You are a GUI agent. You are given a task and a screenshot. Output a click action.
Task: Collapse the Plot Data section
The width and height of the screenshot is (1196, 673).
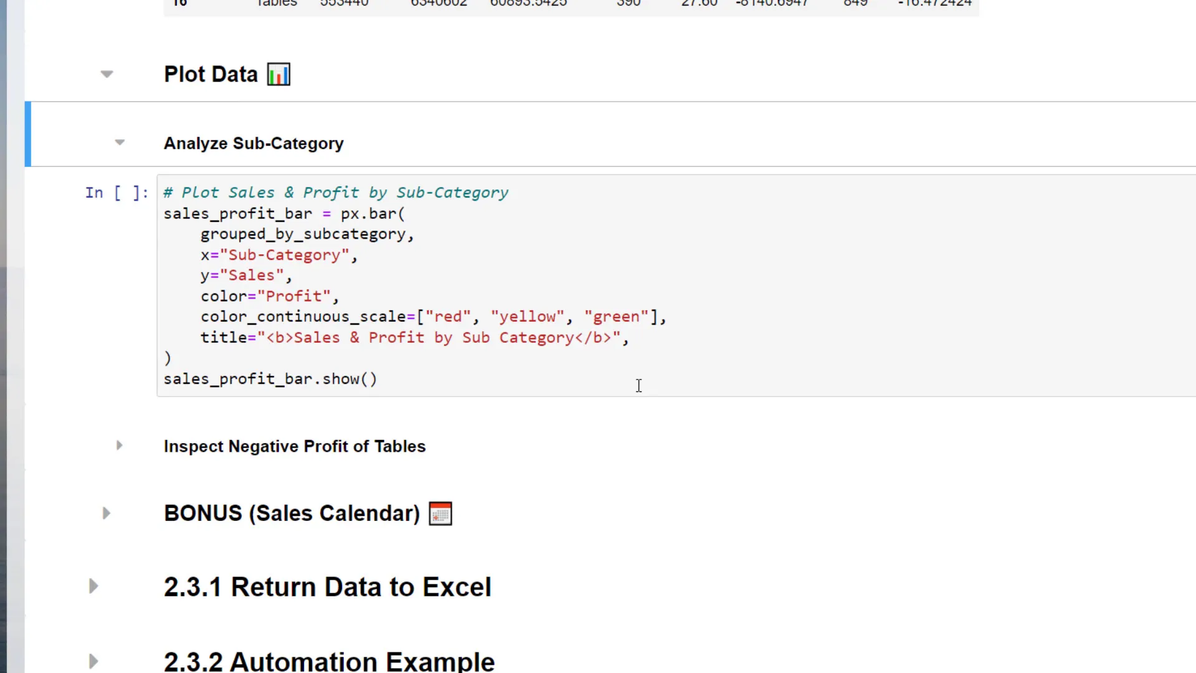click(x=107, y=74)
